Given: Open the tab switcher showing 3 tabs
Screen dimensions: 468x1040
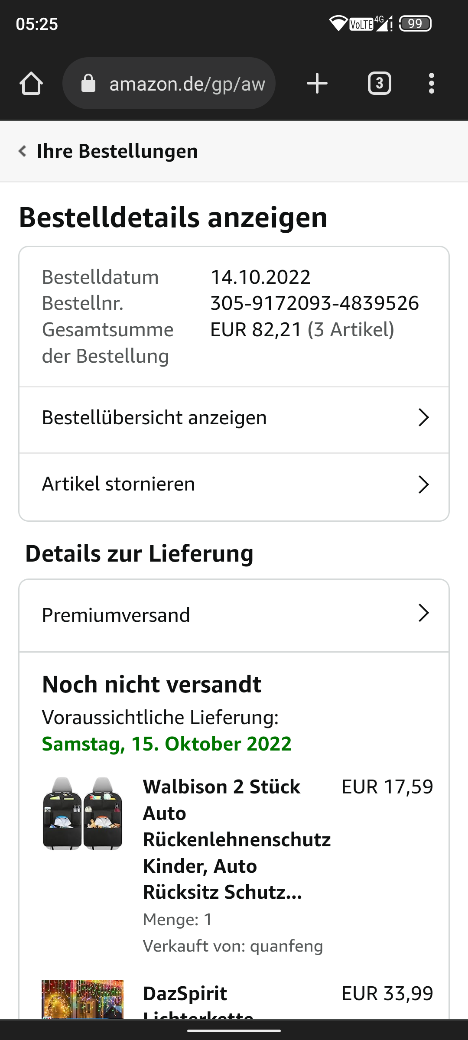Looking at the screenshot, I should click(379, 83).
